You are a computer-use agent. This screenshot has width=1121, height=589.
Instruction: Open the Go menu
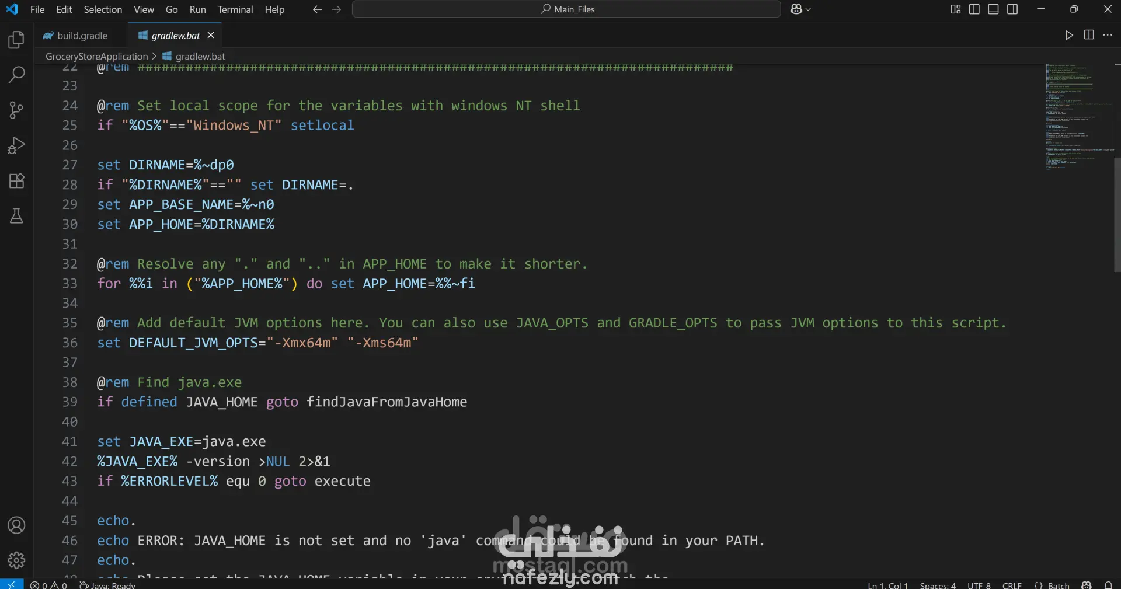(172, 9)
